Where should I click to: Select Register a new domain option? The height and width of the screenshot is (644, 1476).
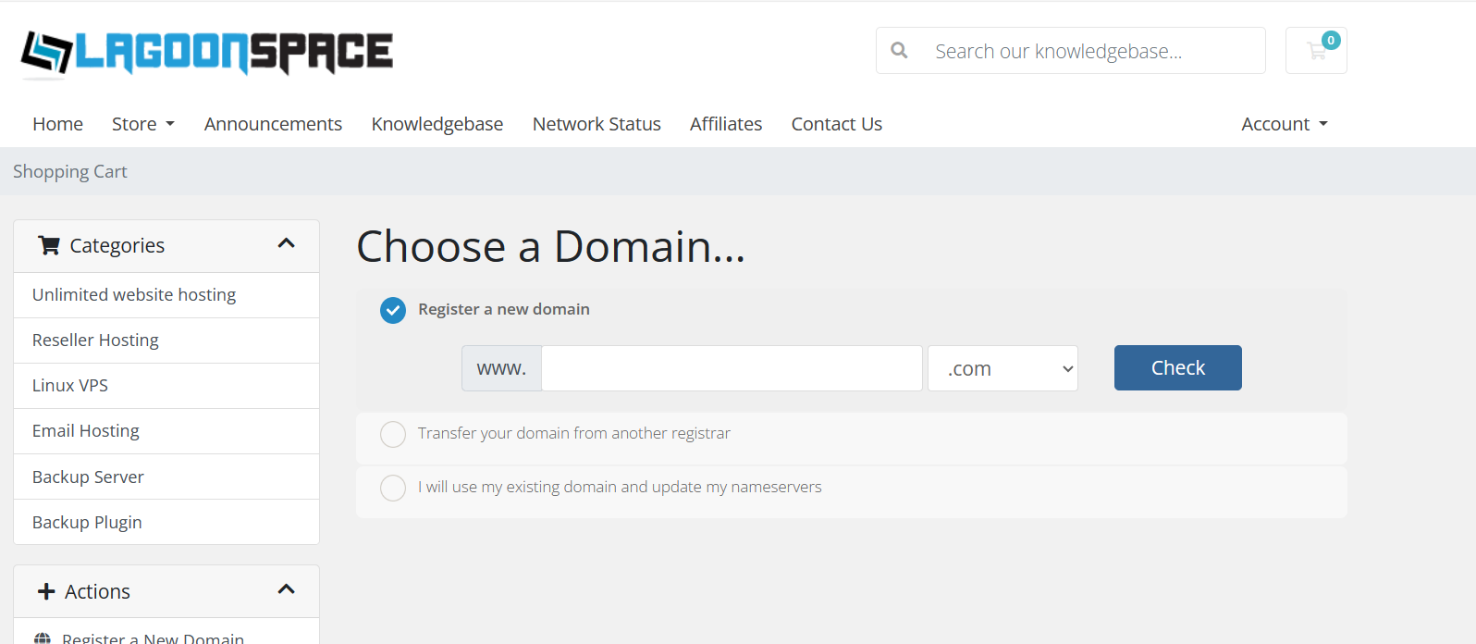pos(393,310)
